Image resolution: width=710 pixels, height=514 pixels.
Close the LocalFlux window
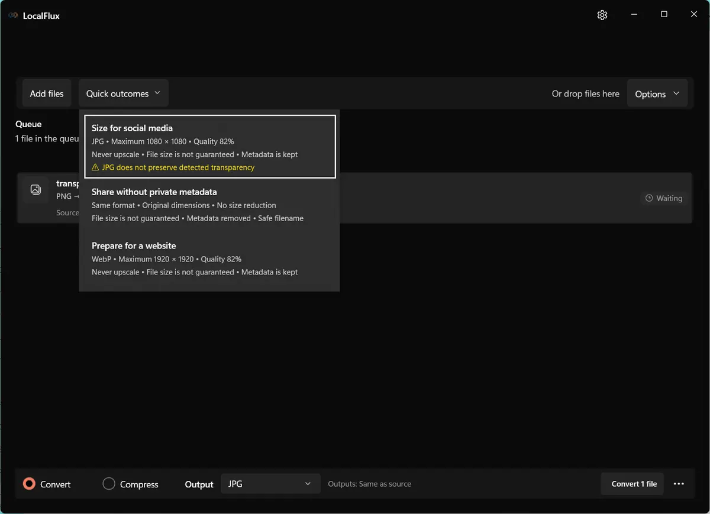coord(694,14)
